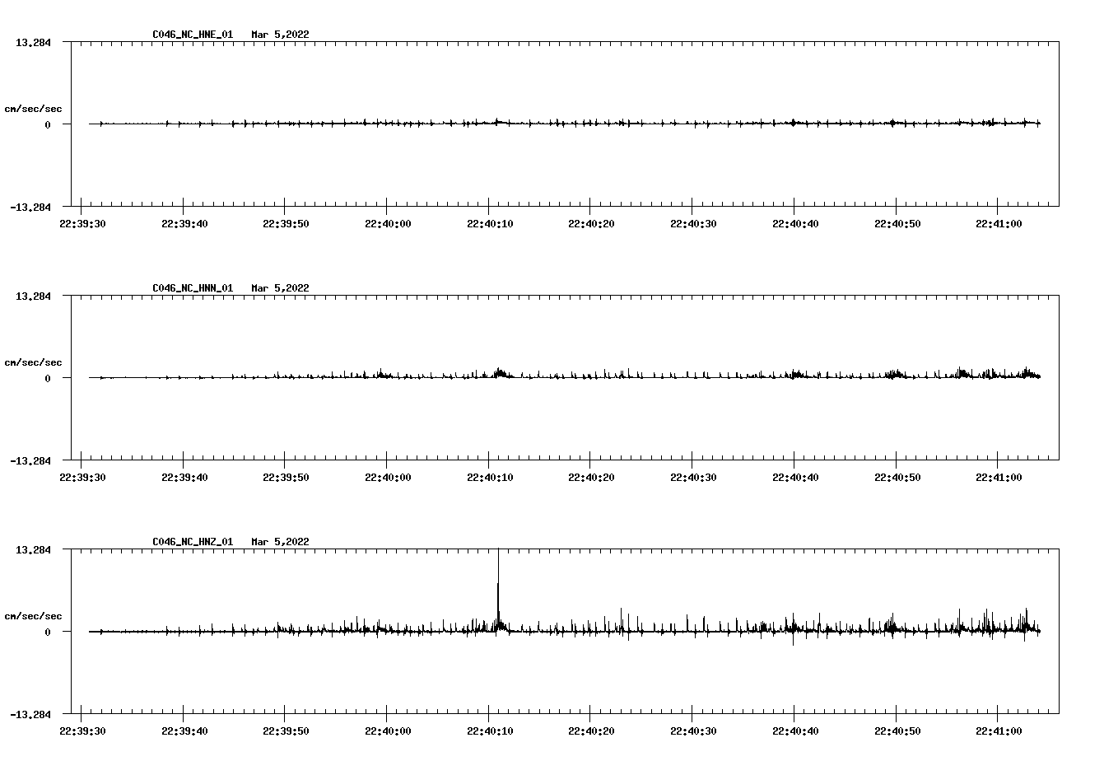The image size is (1118, 761).
Task: Click the cm/sec/sec unit label on HNZ plot
Action: 34,616
